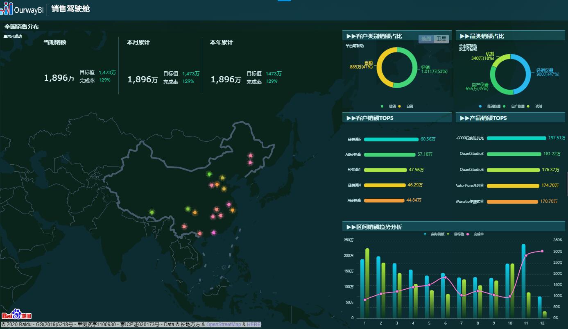Click the 客户销额TOP5 panel header
568x329 pixels.
(x=370, y=118)
